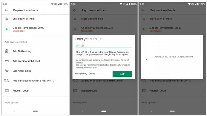Open the Terms of Service link
Image resolution: width=207 pixels, height=116 pixels.
(x=102, y=61)
